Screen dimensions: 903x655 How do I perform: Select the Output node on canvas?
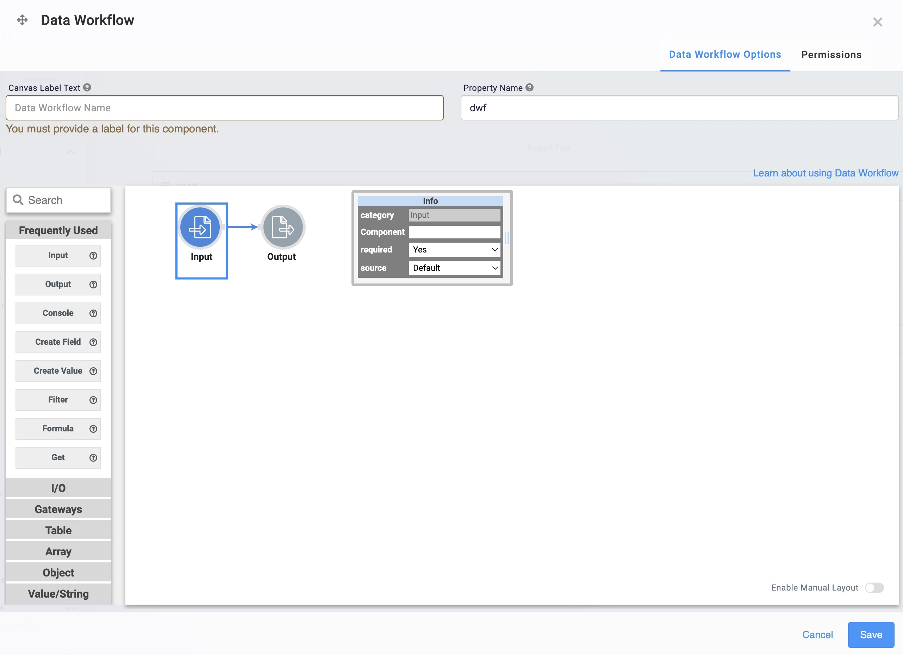pos(283,227)
